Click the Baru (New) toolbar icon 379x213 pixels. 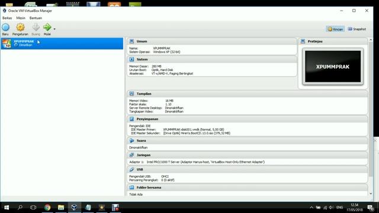pos(5,27)
